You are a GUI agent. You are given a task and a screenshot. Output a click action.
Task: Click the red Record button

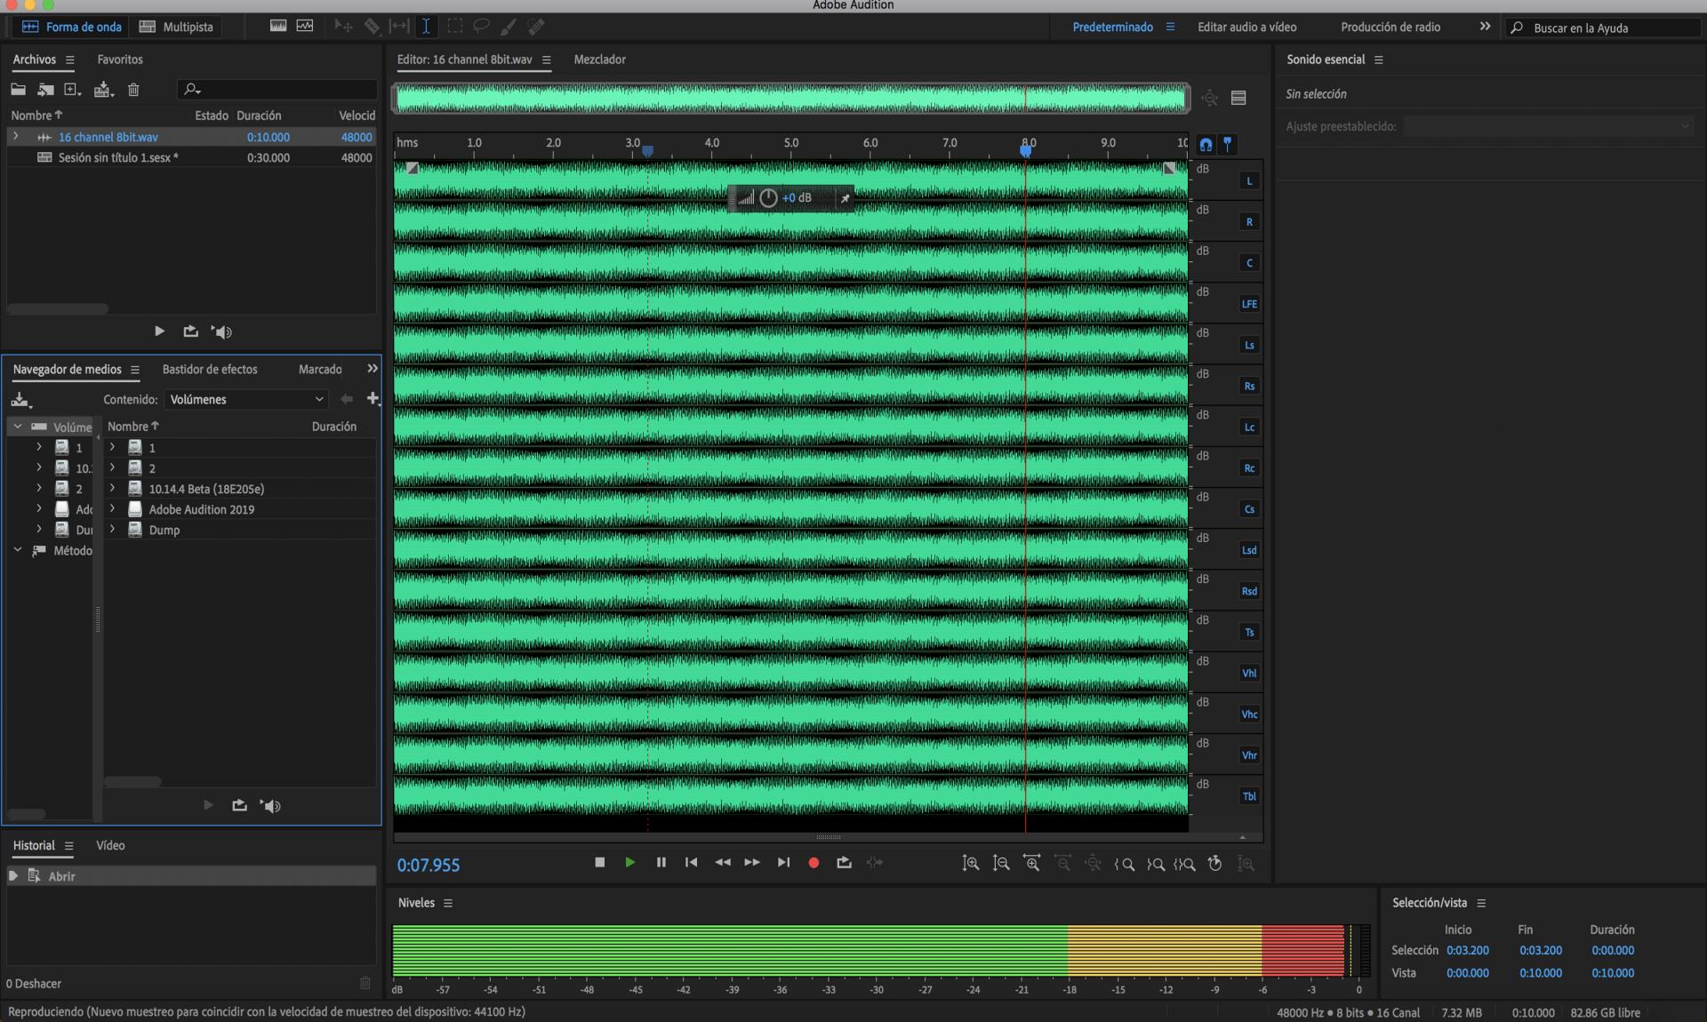(x=813, y=863)
